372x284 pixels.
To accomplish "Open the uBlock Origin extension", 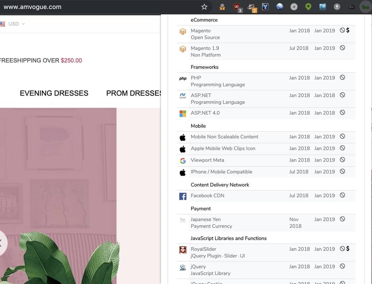I will (237, 7).
